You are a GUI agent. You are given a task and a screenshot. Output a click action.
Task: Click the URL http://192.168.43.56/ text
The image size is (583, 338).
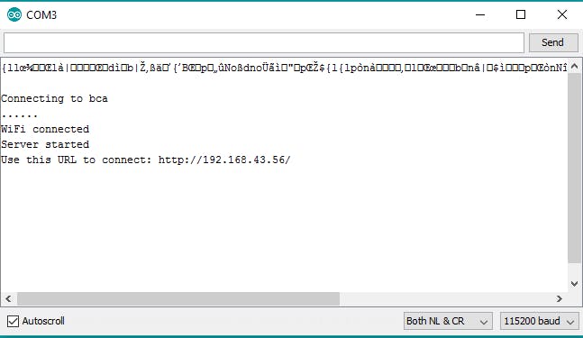[x=224, y=160]
